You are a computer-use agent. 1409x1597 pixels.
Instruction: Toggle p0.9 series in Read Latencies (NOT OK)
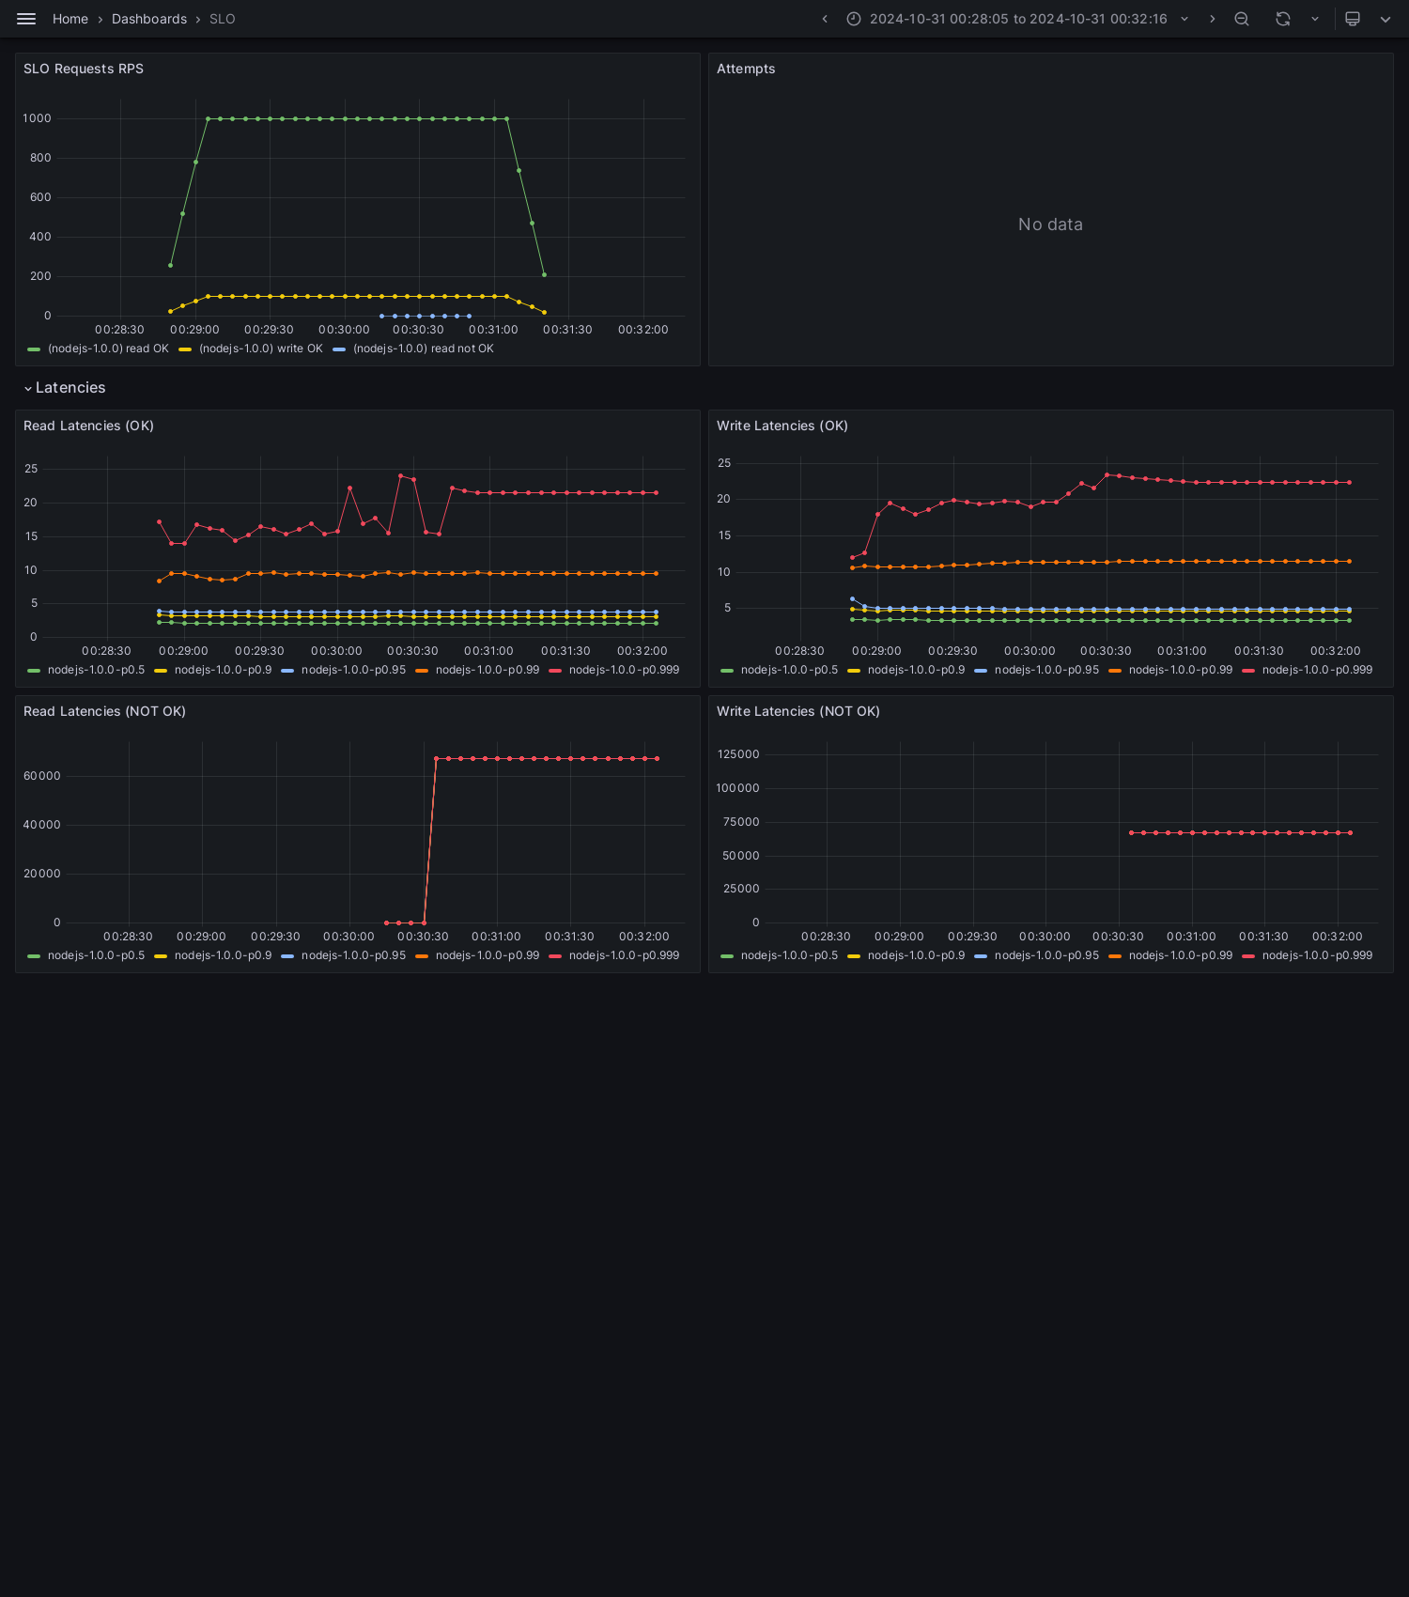pyautogui.click(x=223, y=955)
